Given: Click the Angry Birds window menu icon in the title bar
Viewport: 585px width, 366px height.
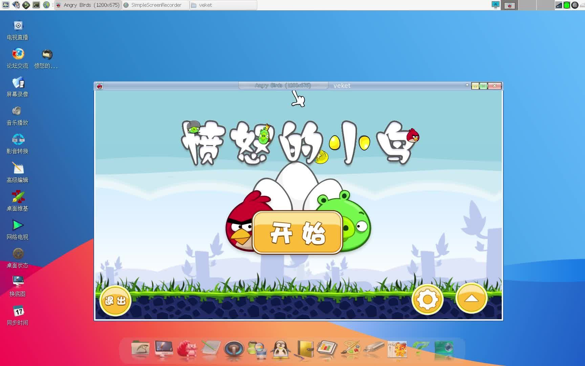Looking at the screenshot, I should tap(100, 86).
